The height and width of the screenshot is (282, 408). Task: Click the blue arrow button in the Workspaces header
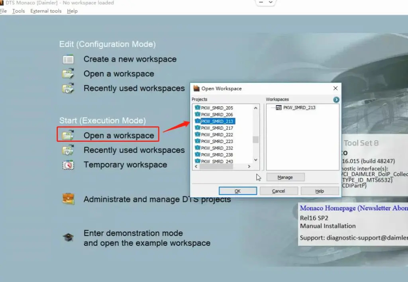(x=336, y=100)
